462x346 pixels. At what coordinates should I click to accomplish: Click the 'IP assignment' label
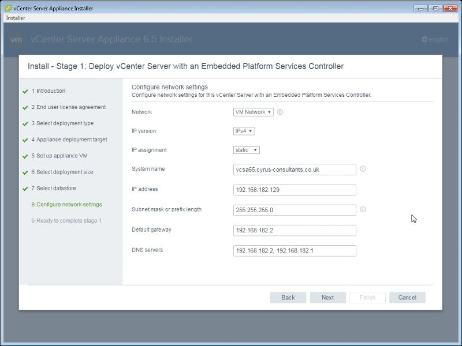tap(149, 150)
